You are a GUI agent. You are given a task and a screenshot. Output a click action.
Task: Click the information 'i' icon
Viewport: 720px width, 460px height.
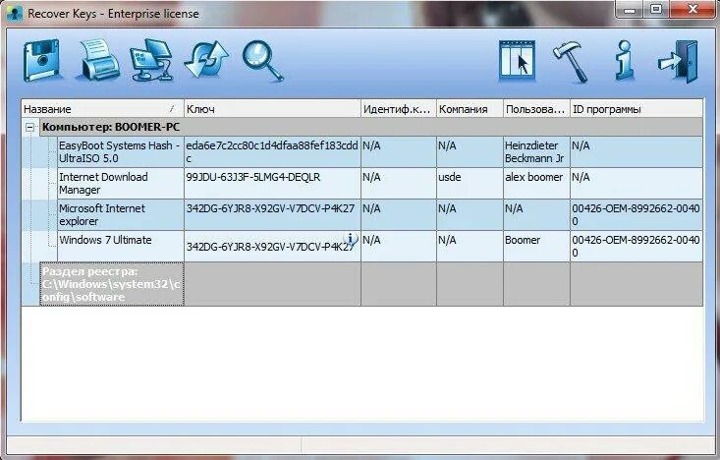(x=625, y=61)
